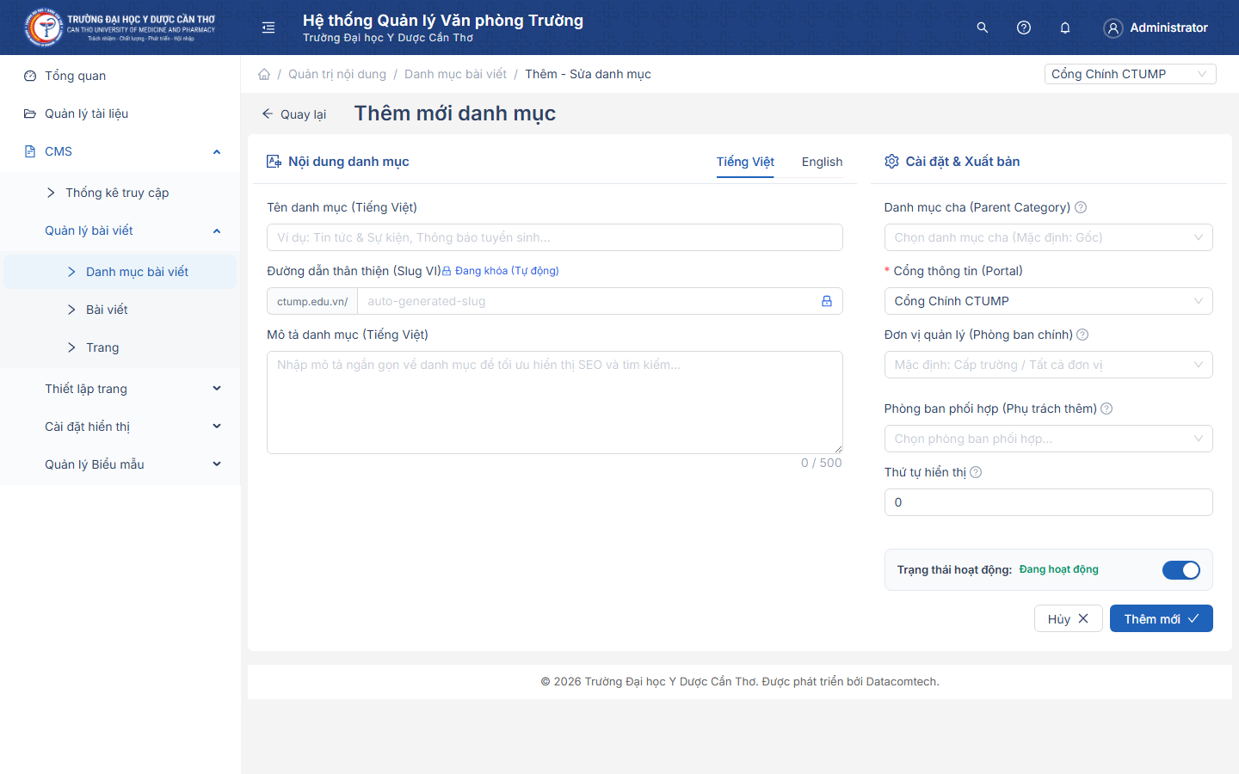
Task: Focus the Mô tả danh mục textarea
Action: point(555,402)
